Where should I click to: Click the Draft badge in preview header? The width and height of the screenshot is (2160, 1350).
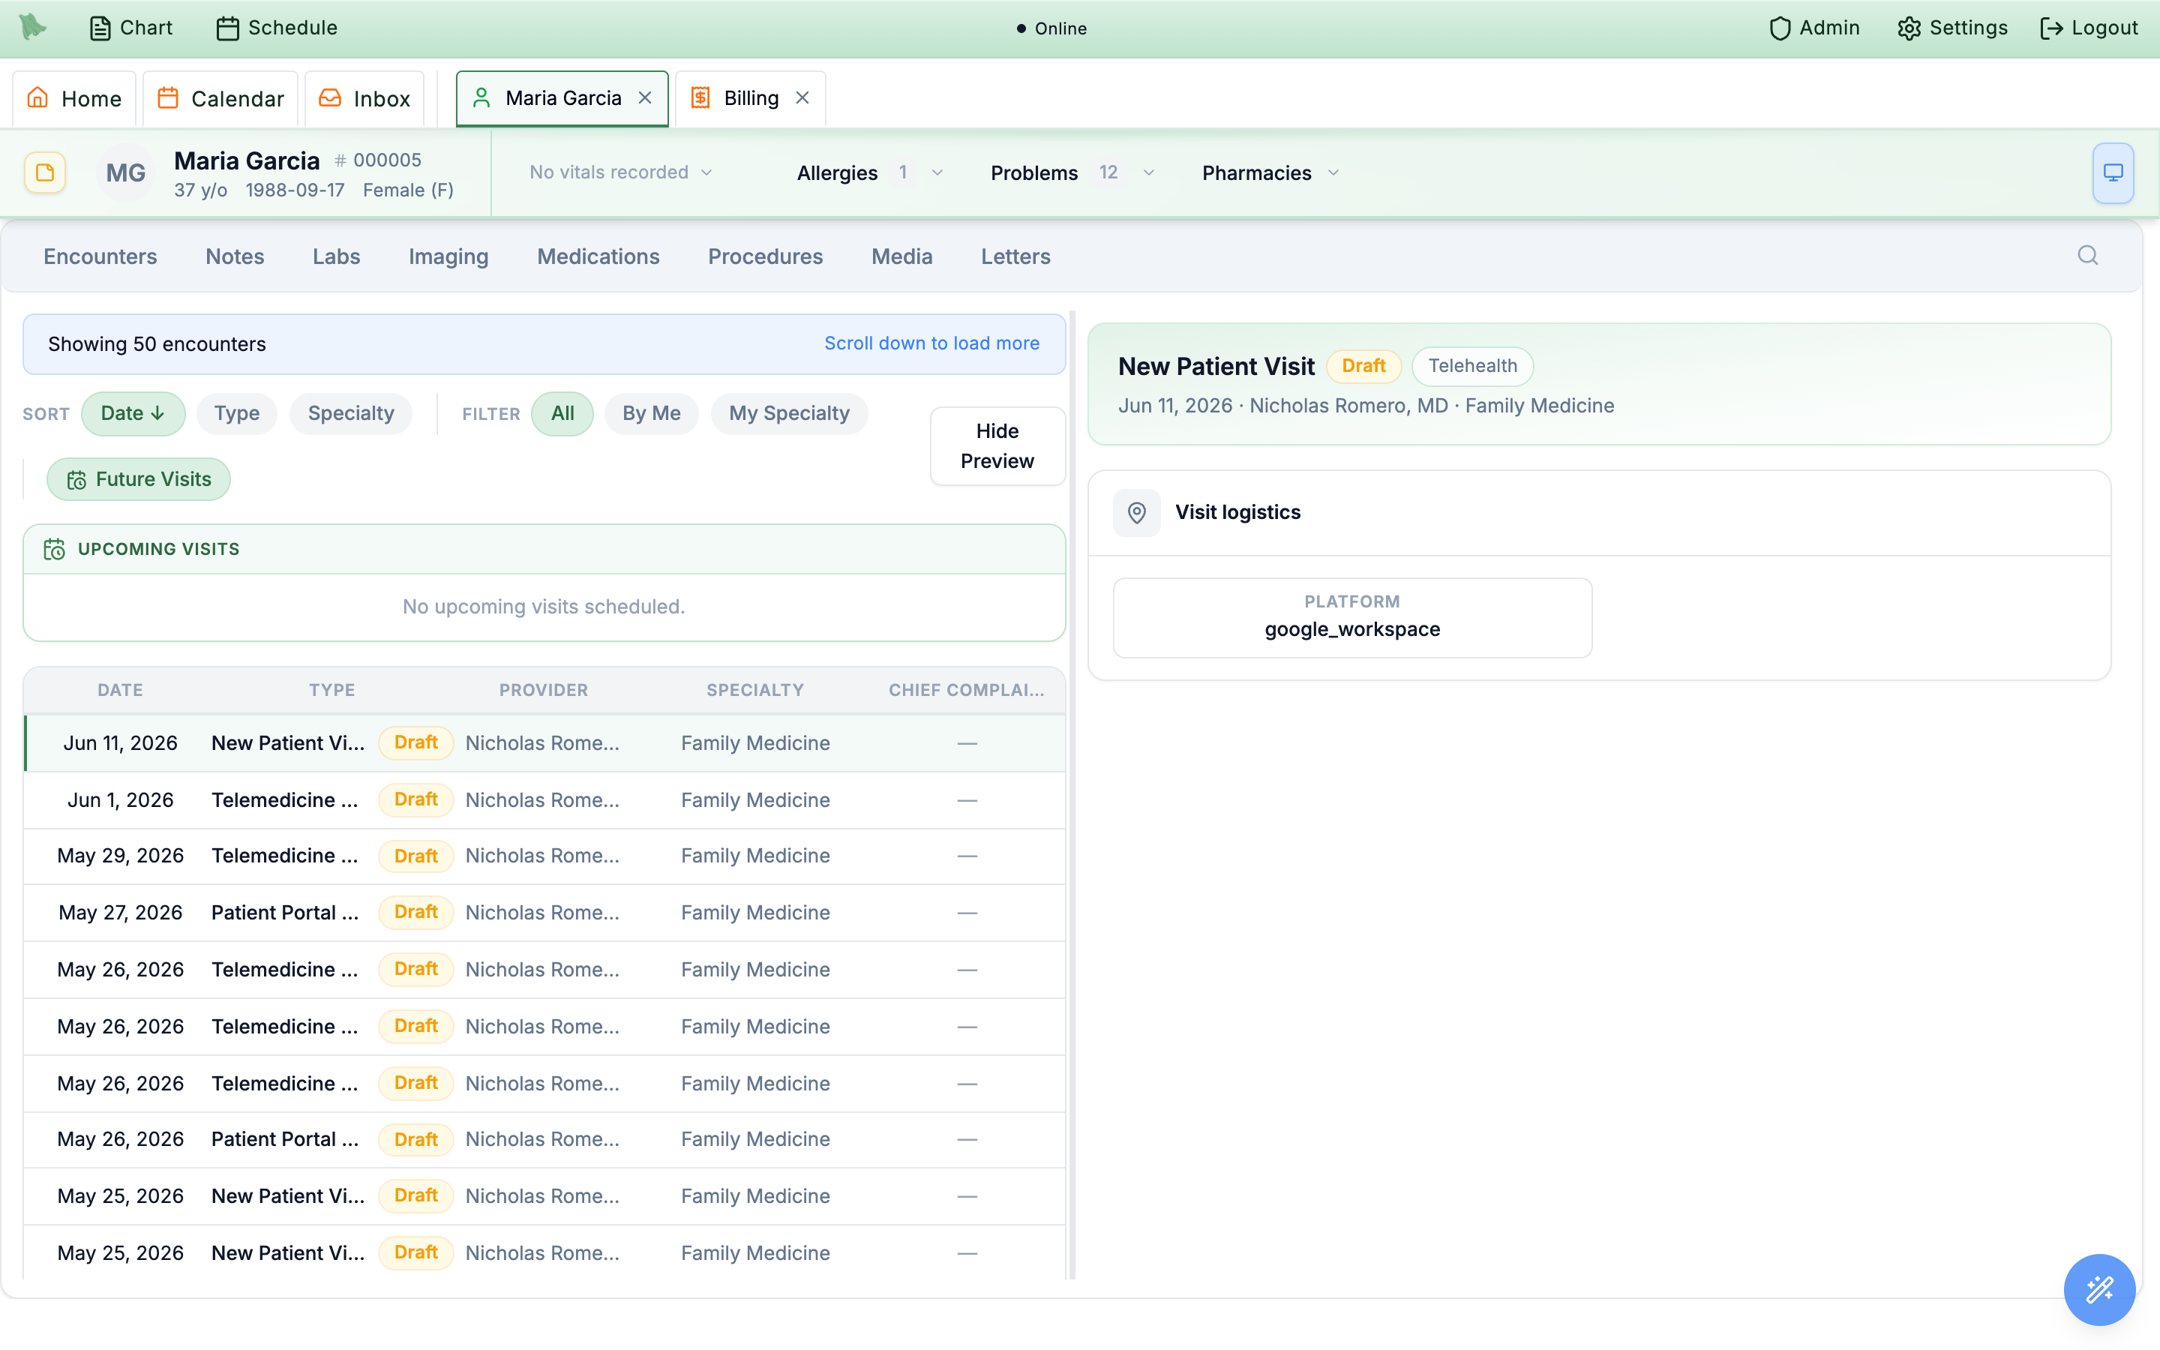[x=1363, y=366]
